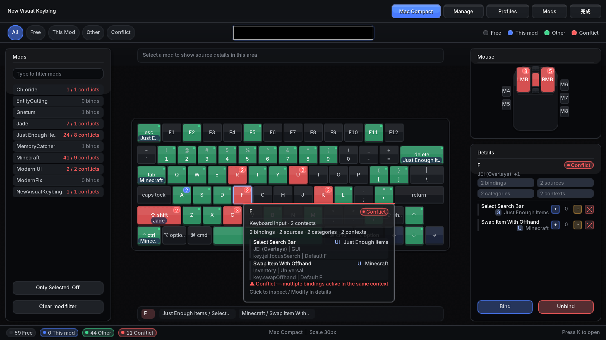Click the Unbind button
606x340 pixels.
[566, 307]
